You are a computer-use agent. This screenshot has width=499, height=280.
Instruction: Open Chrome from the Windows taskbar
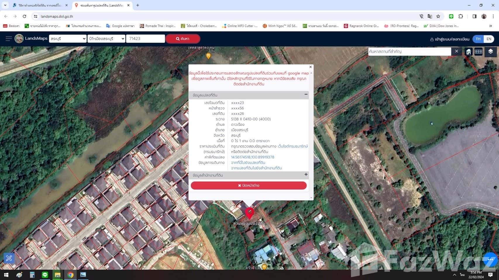tap(70, 275)
